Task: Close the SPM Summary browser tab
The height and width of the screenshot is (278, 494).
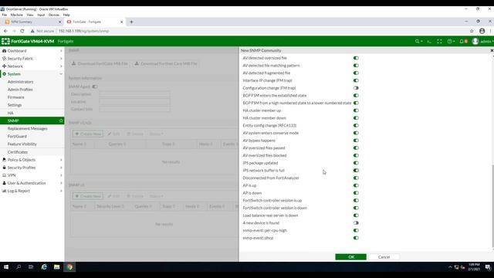Action: (x=60, y=22)
